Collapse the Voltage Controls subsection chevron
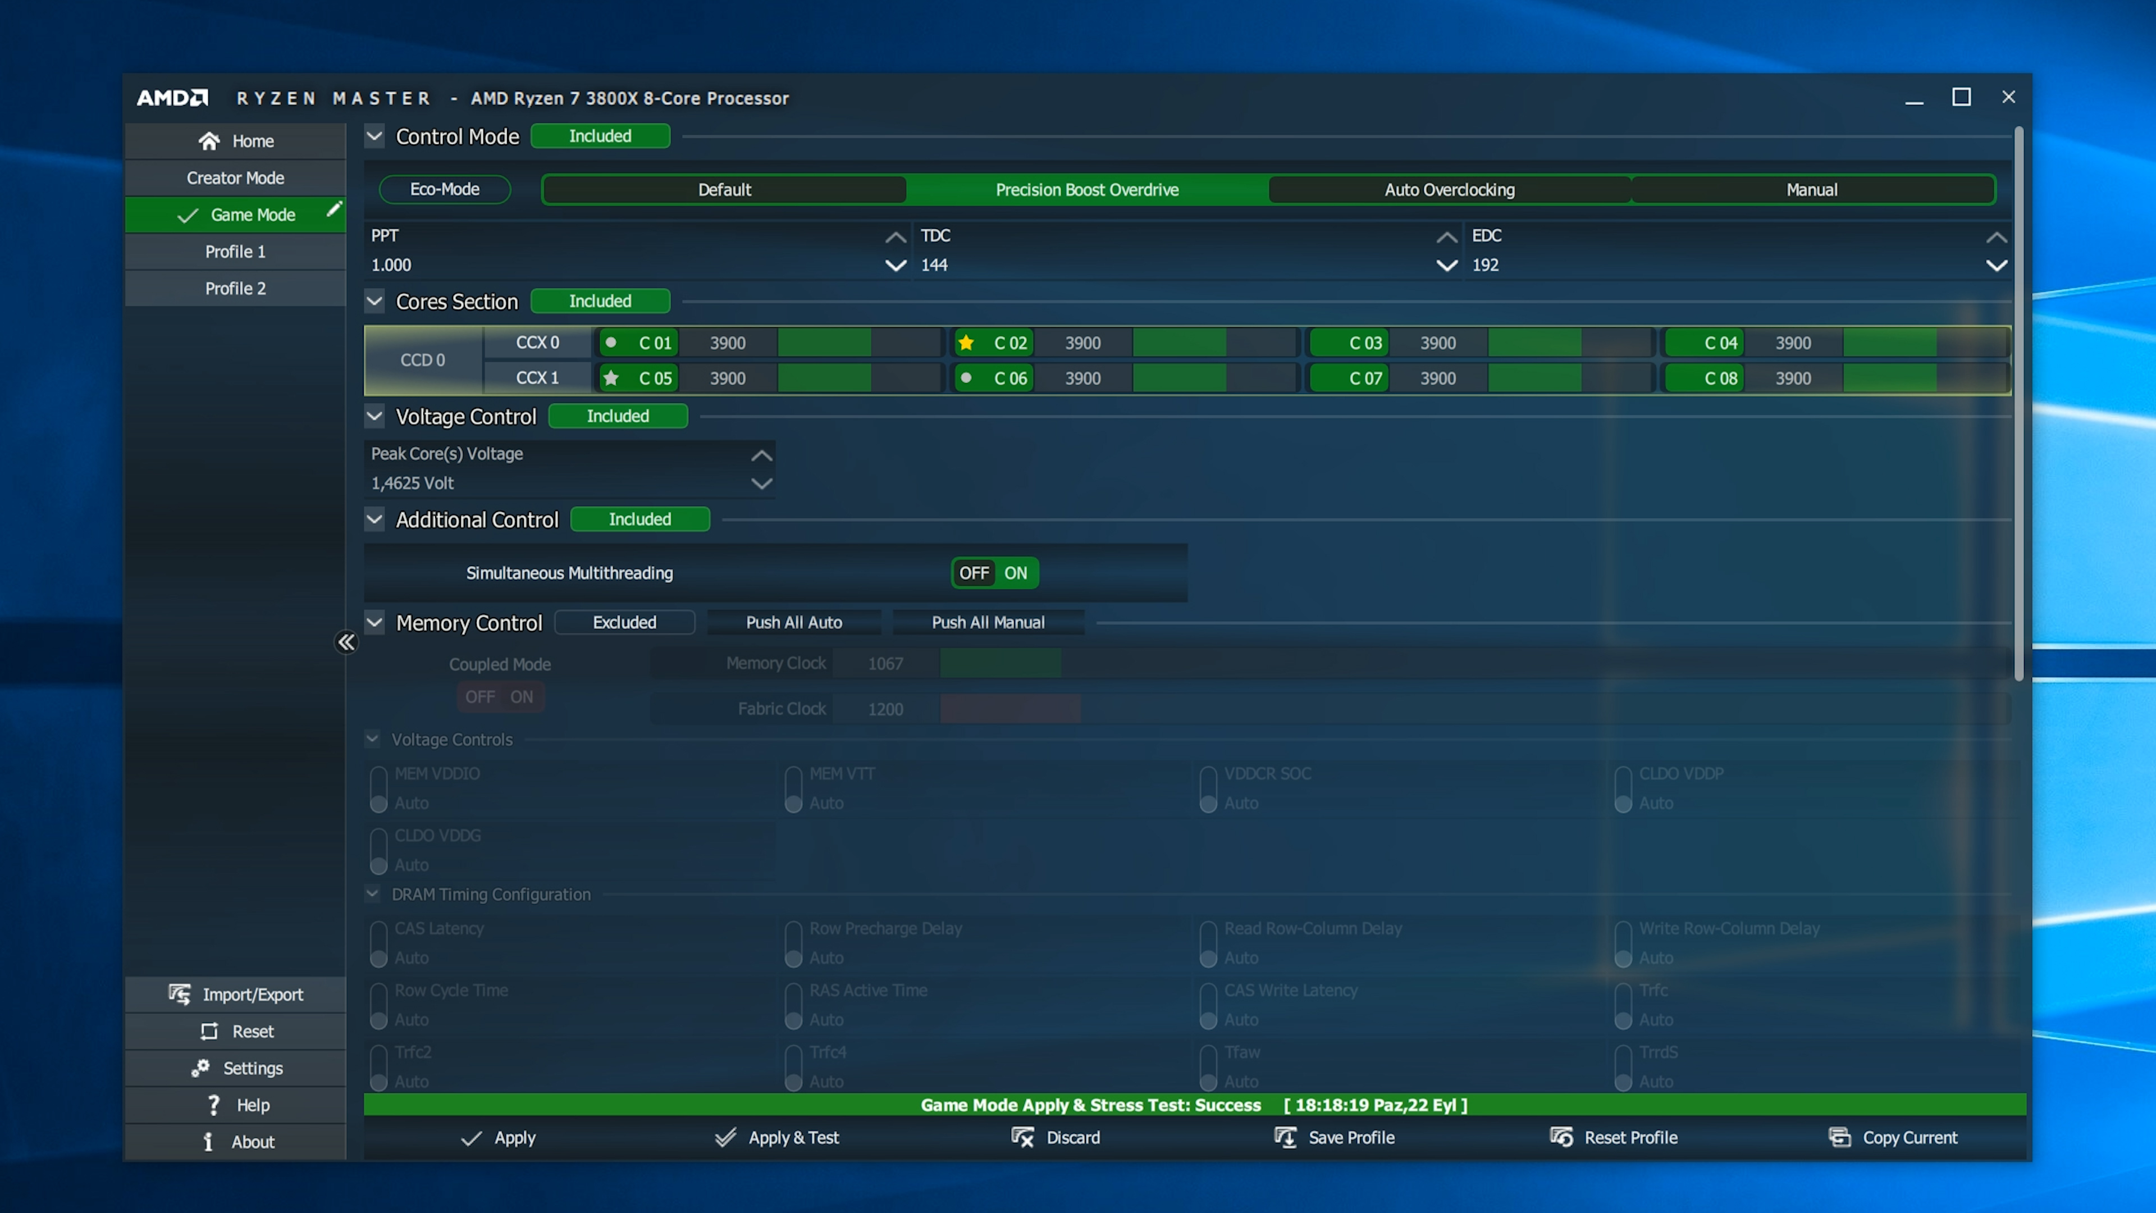The image size is (2156, 1213). [x=372, y=738]
